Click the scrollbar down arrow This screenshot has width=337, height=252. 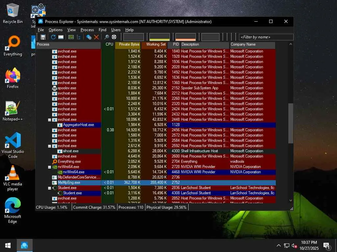coord(291,200)
